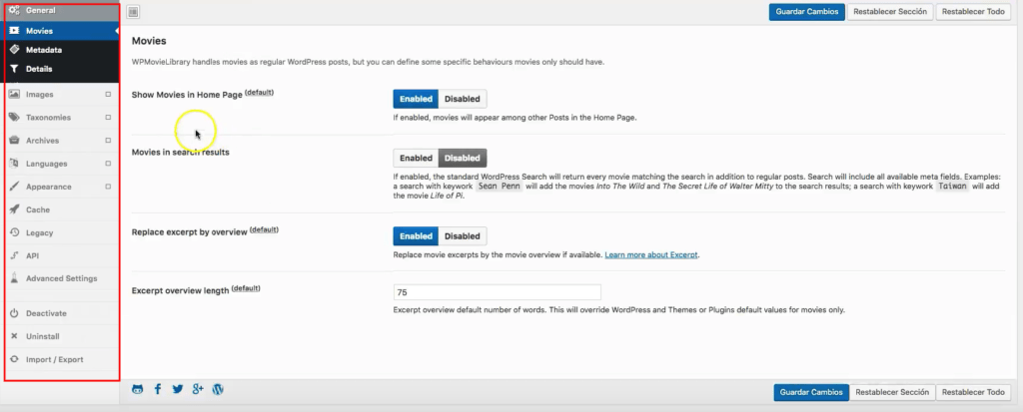Expand the Taxonomies section square indicator
This screenshot has width=1023, height=412.
[108, 118]
